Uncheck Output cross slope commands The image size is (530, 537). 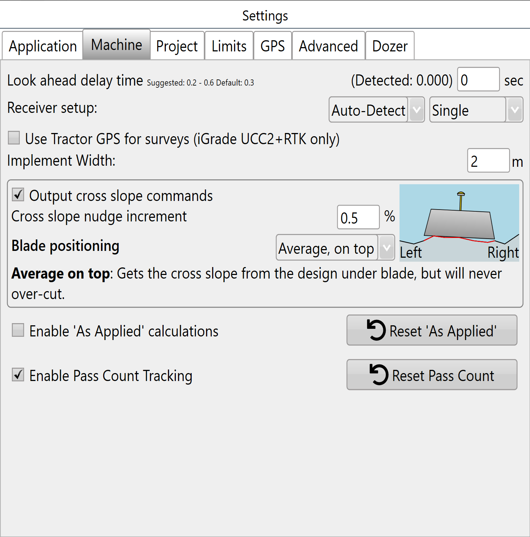[18, 195]
